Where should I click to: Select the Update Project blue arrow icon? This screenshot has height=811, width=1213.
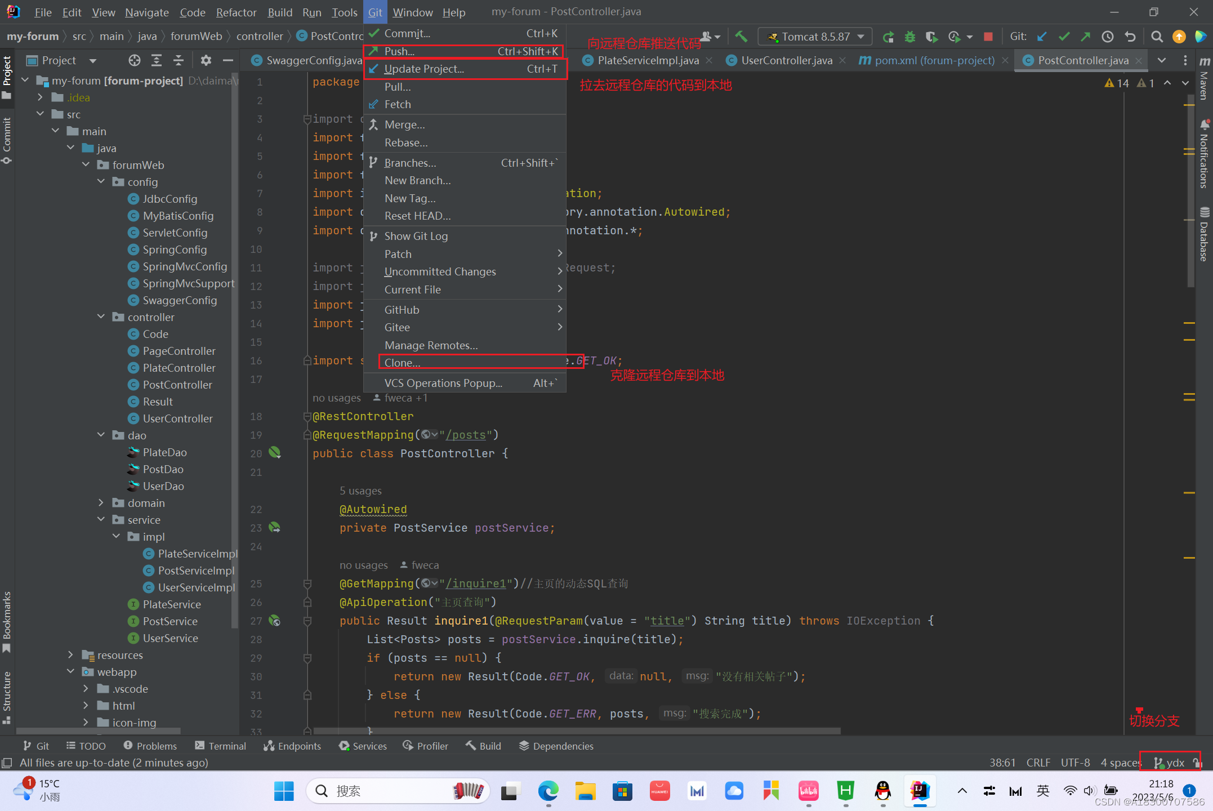(1041, 36)
